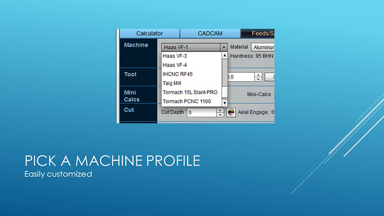The height and width of the screenshot is (216, 384).
Task: Switch to the CADCAM tab
Action: 210,34
